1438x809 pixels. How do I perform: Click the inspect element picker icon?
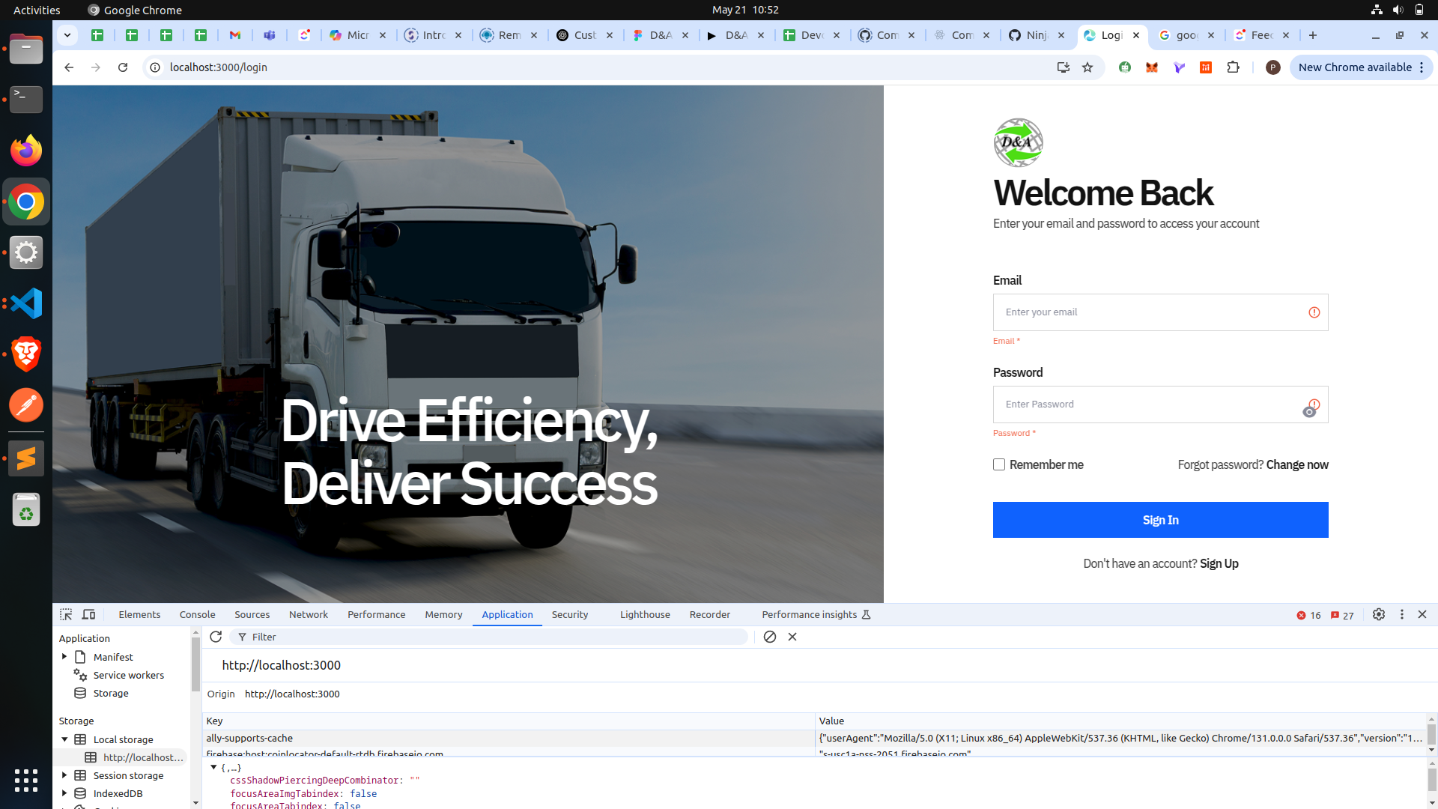66,614
